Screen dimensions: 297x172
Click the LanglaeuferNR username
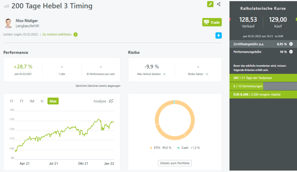click(x=28, y=26)
